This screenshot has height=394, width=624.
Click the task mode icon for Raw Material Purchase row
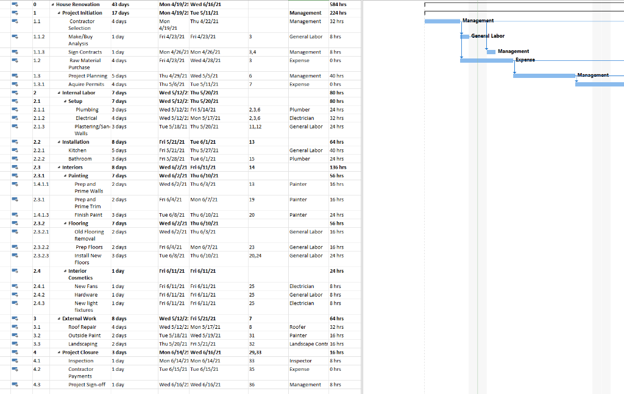point(15,60)
